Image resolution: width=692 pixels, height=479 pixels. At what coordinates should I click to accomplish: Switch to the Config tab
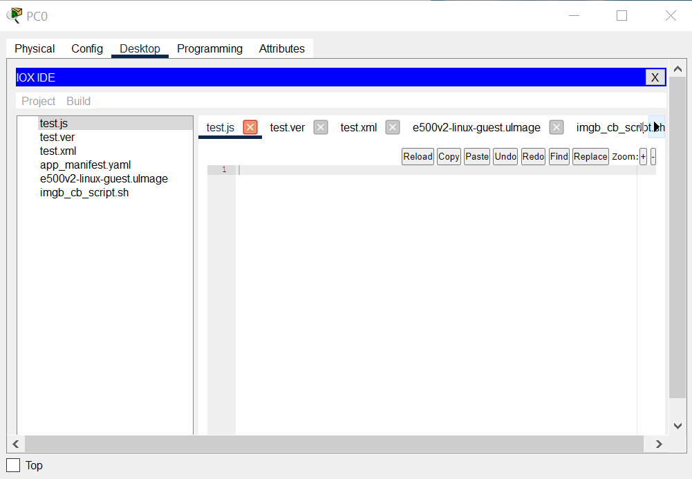point(86,48)
